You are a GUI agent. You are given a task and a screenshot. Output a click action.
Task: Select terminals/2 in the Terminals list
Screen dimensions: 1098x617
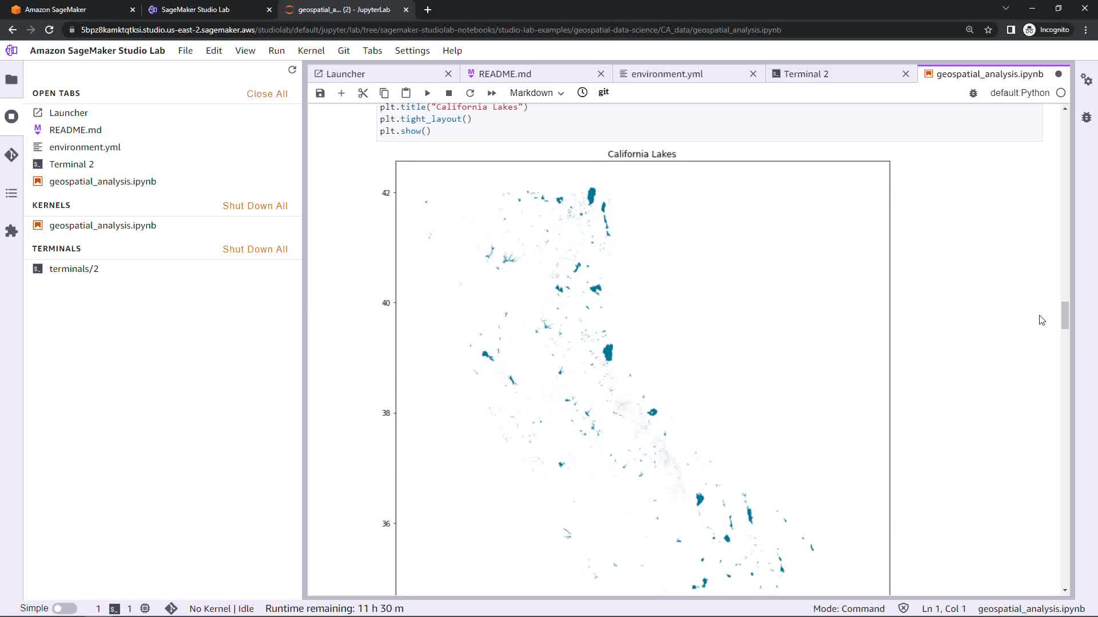click(74, 269)
